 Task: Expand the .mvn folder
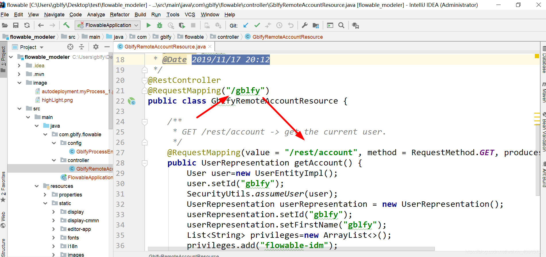click(x=19, y=74)
